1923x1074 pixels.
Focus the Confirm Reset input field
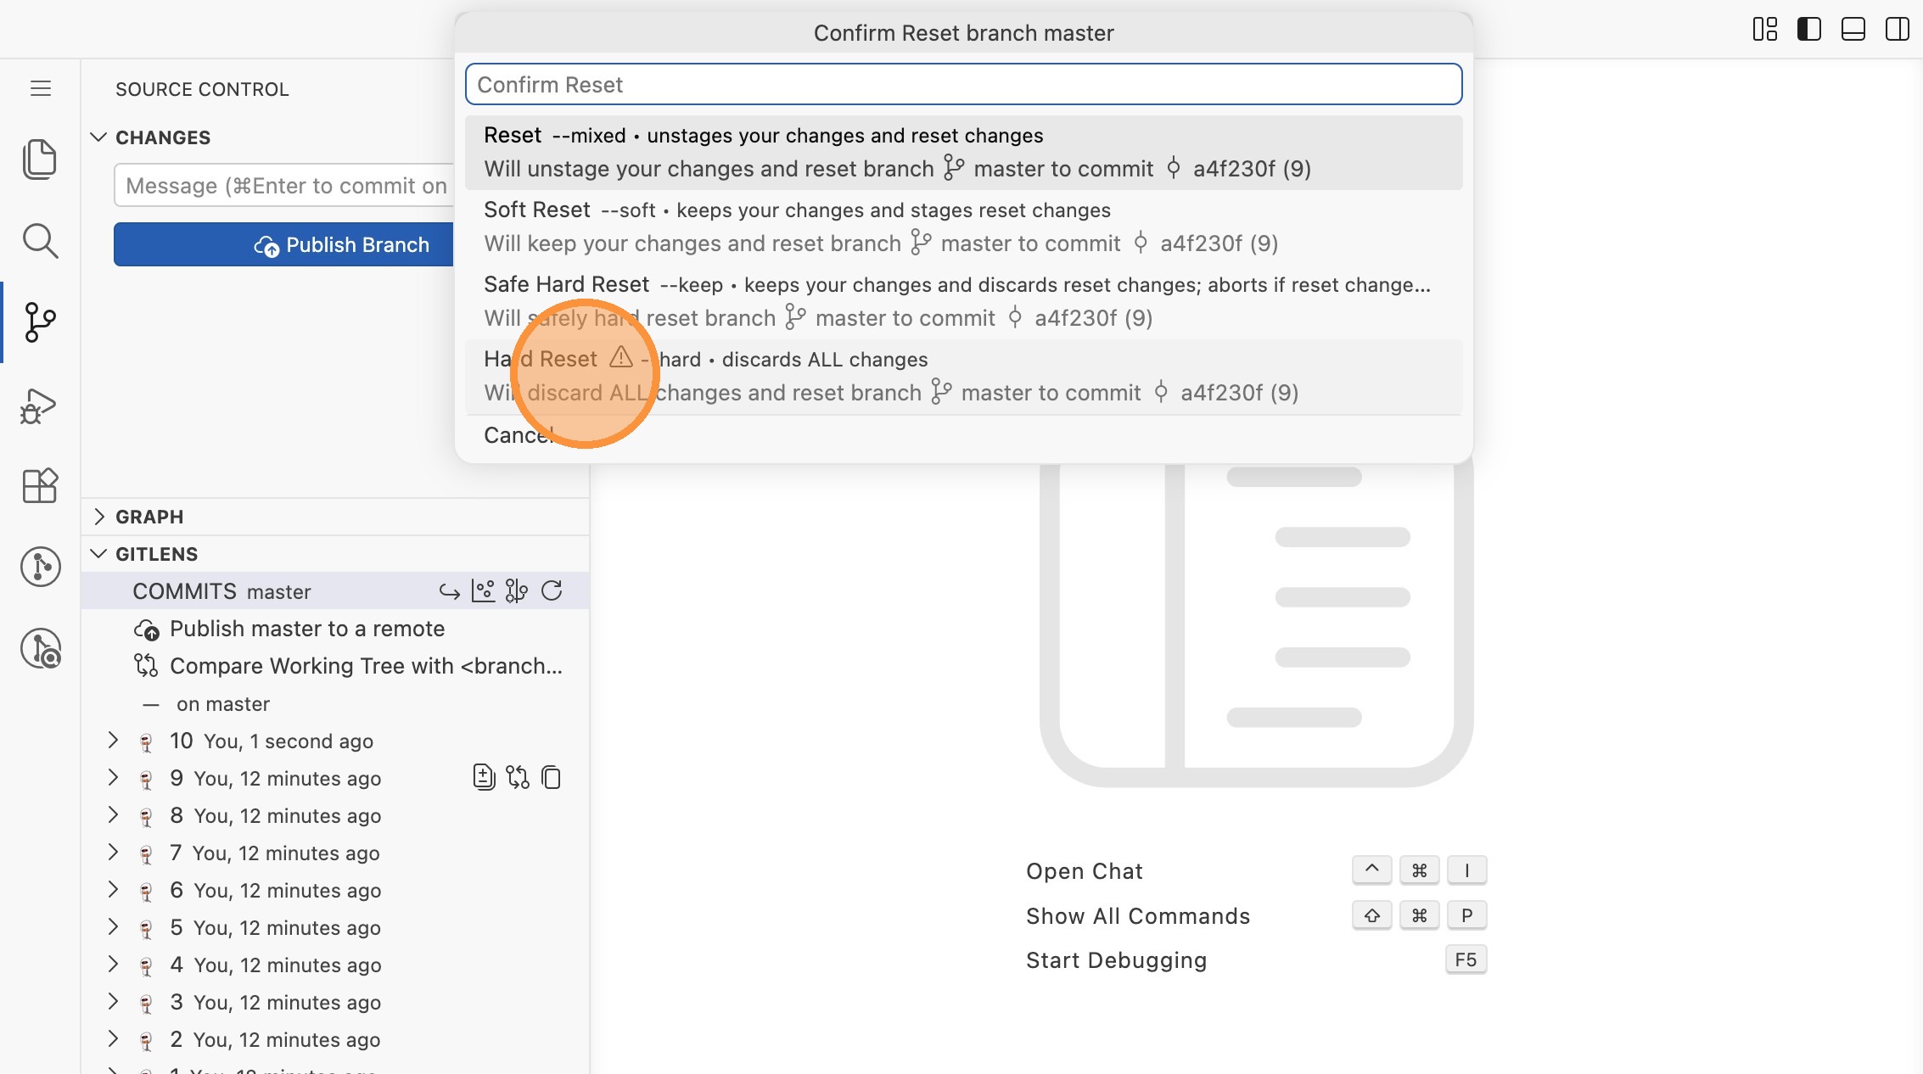tap(962, 85)
